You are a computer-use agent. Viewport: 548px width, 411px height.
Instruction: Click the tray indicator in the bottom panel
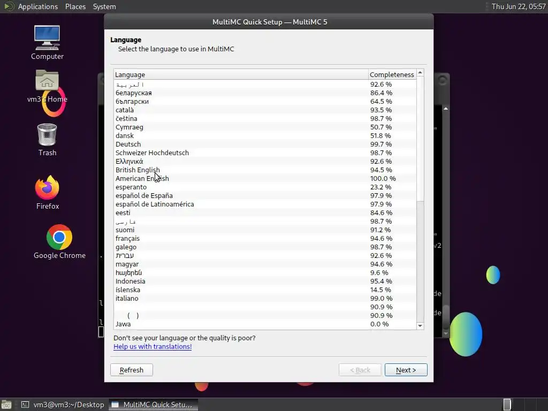(507, 405)
